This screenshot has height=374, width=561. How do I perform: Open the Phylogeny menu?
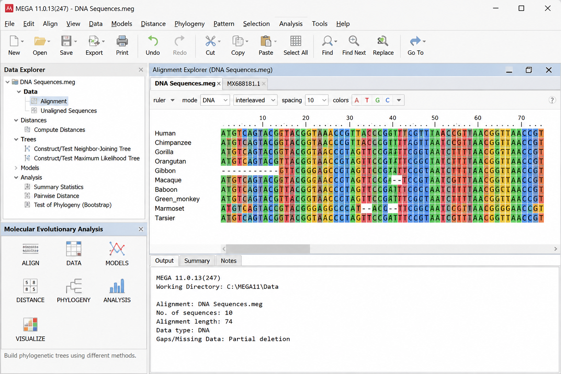(x=189, y=24)
